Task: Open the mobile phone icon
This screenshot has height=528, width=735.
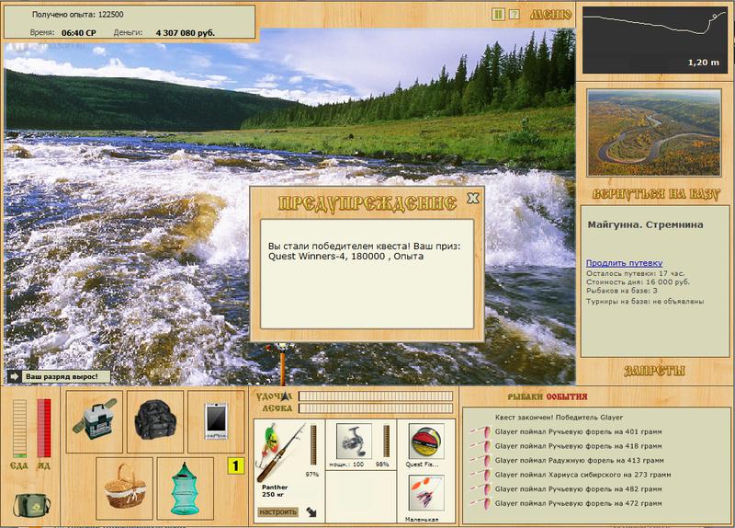Action: [x=216, y=421]
